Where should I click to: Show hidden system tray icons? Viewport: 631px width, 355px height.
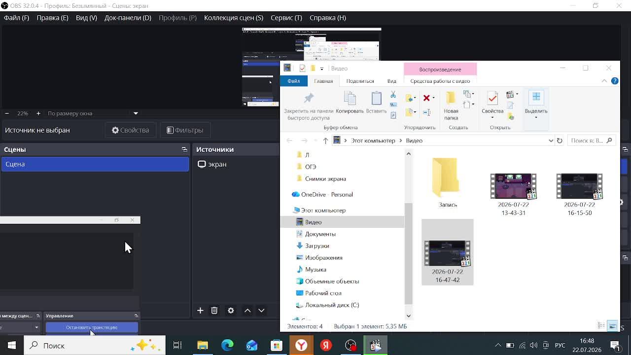coord(498,346)
